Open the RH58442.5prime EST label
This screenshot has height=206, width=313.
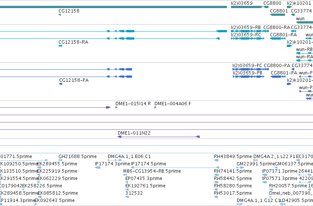click(233, 179)
